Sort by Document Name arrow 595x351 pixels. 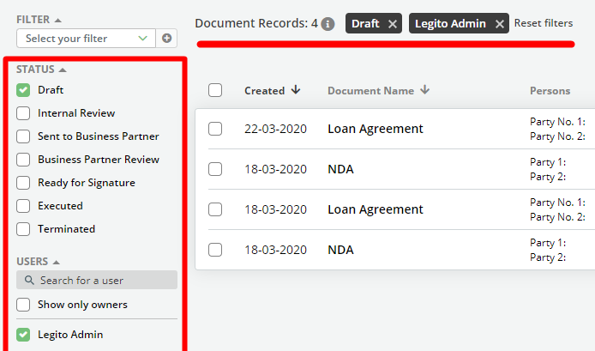[x=425, y=90]
